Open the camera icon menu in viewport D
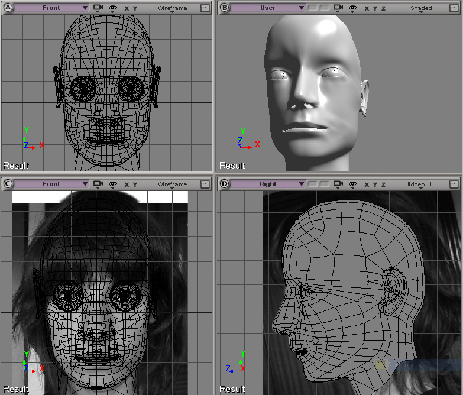Screen dimensions: 463x395 pos(338,184)
